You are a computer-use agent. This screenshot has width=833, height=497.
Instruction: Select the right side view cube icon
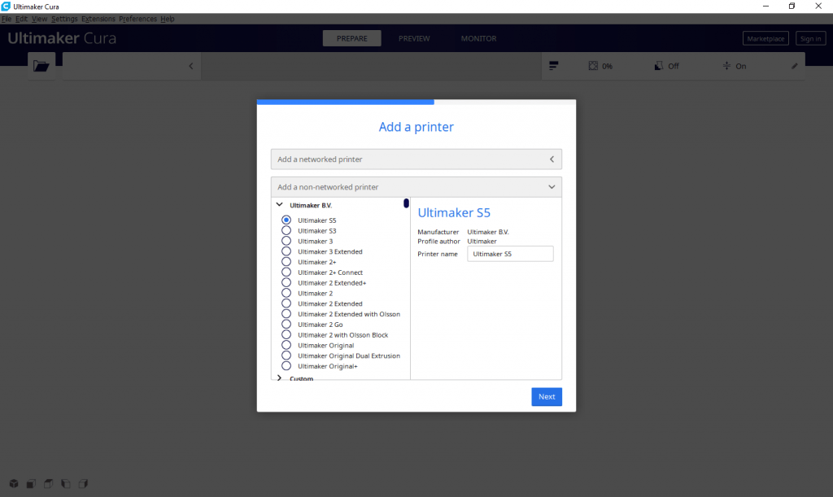click(x=83, y=484)
